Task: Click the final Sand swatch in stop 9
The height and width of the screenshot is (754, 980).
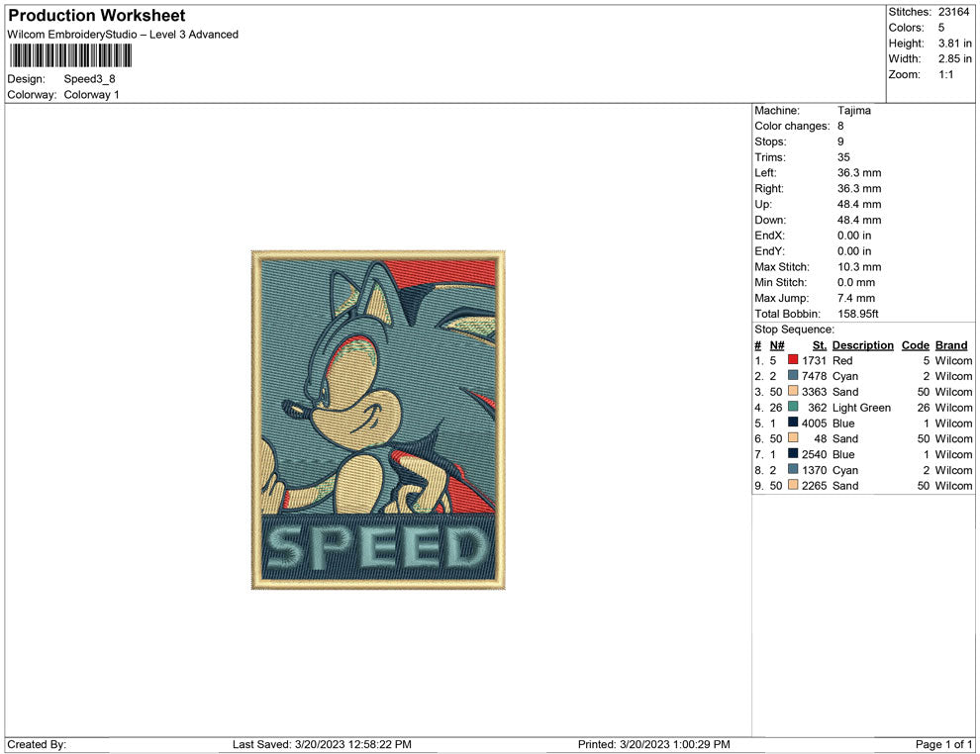Action: [791, 485]
